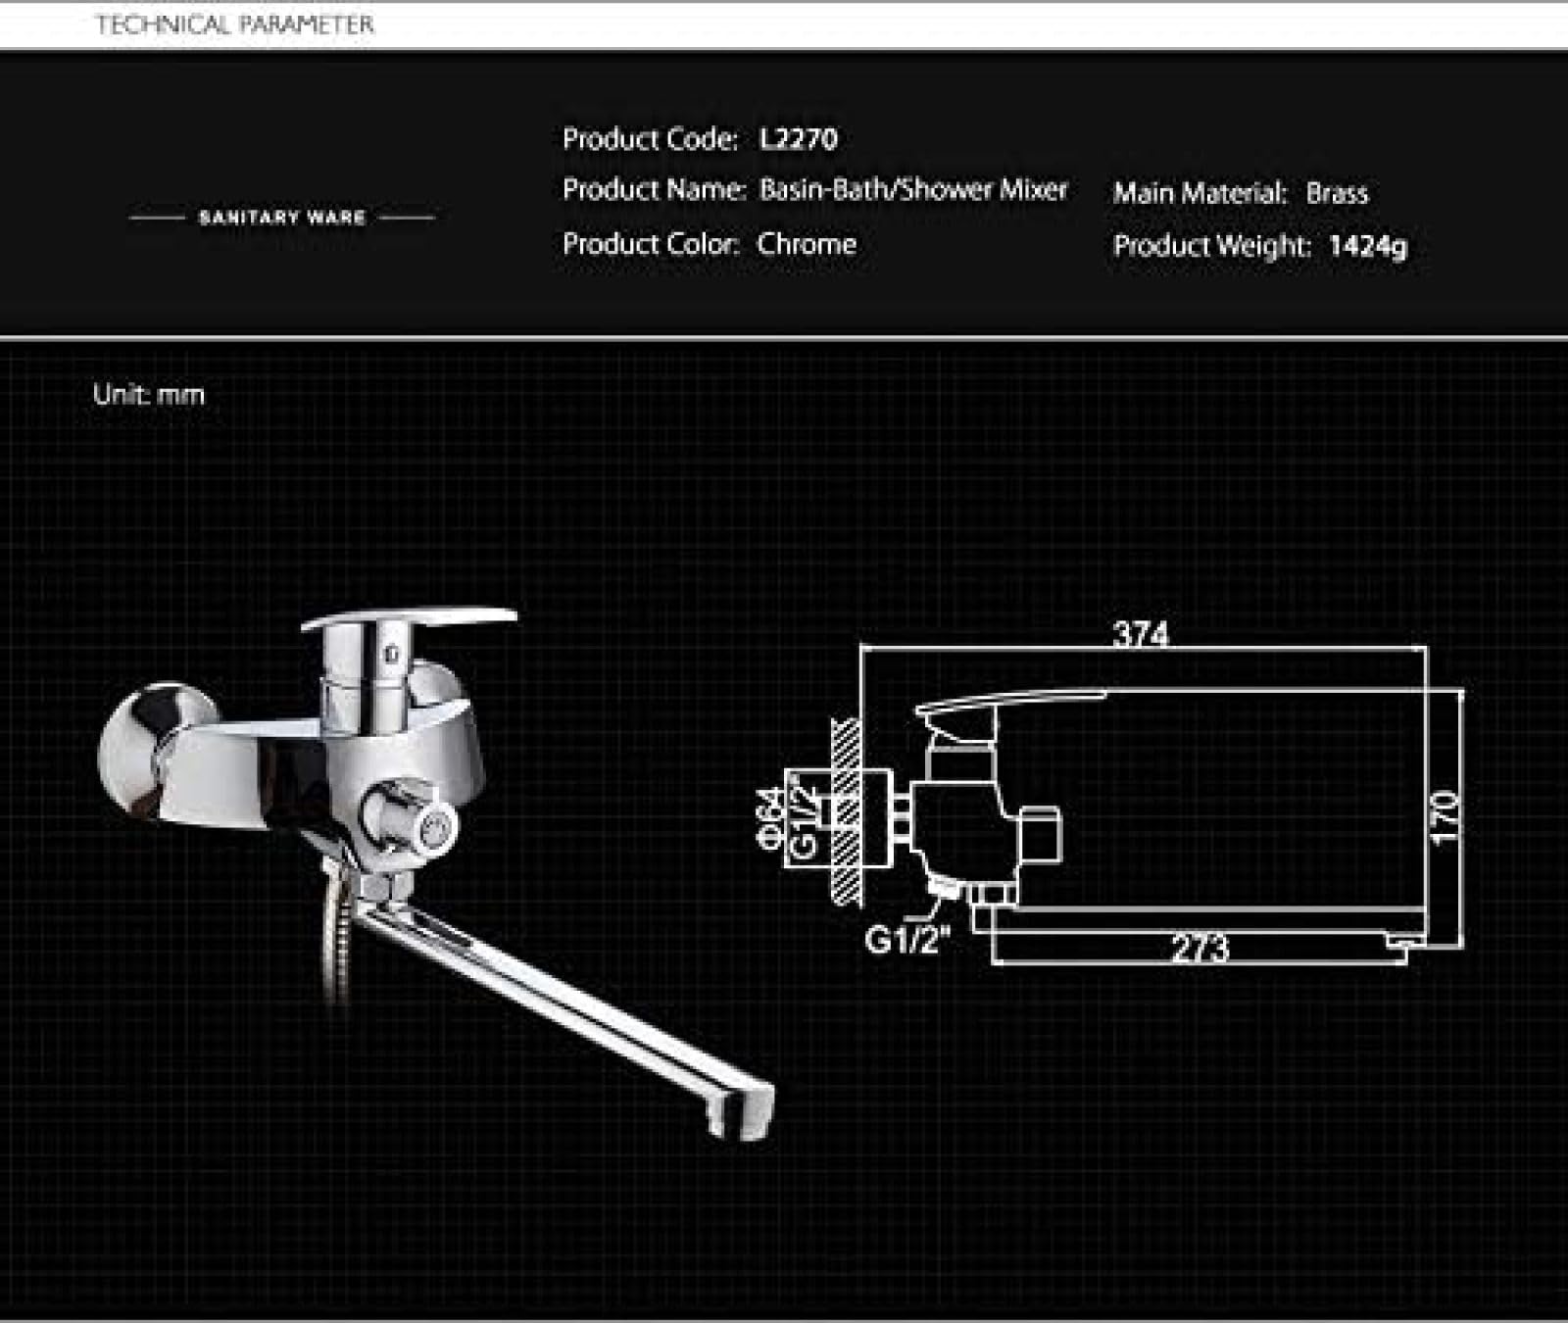The height and width of the screenshot is (1323, 1568).
Task: Click the 'Main Material:' label
Action: (1200, 193)
